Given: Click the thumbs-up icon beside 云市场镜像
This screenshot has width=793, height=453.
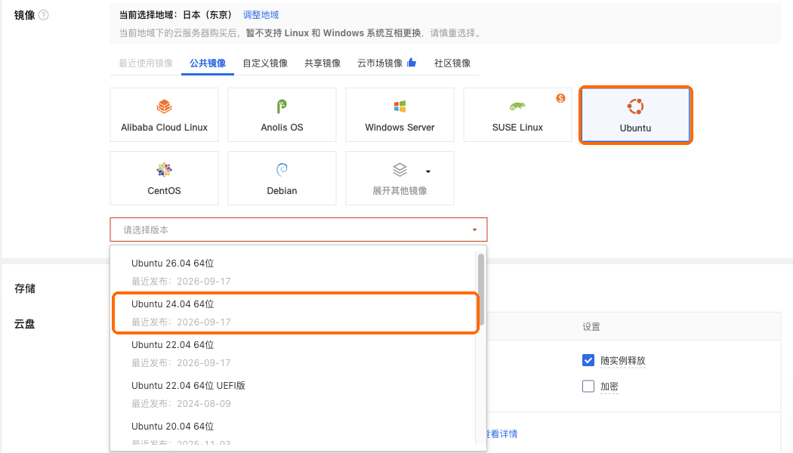Looking at the screenshot, I should (x=411, y=63).
